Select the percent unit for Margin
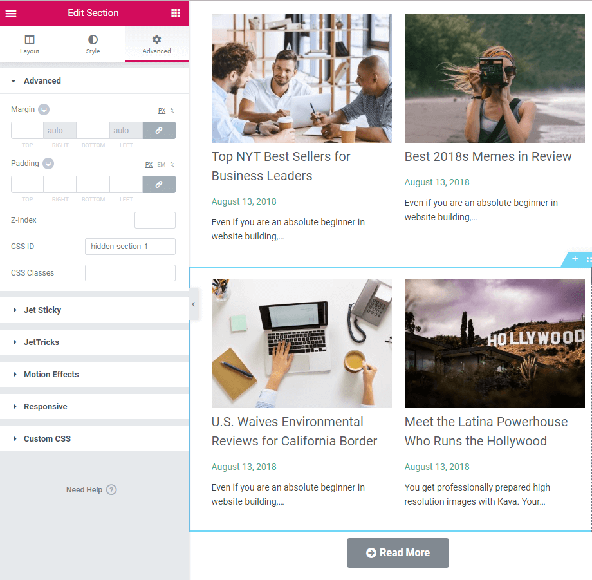 (172, 111)
